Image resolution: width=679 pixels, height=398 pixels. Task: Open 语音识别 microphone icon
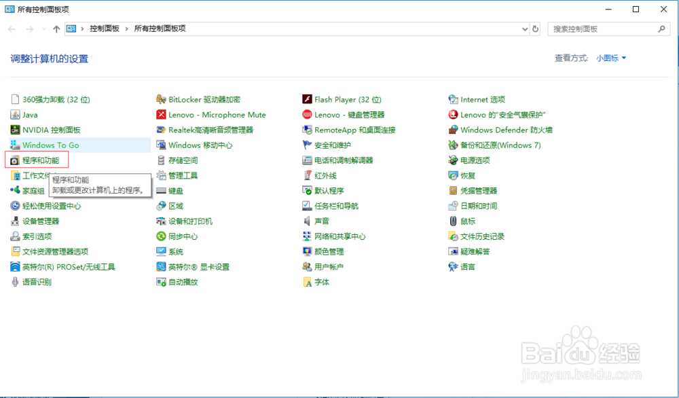click(x=15, y=282)
